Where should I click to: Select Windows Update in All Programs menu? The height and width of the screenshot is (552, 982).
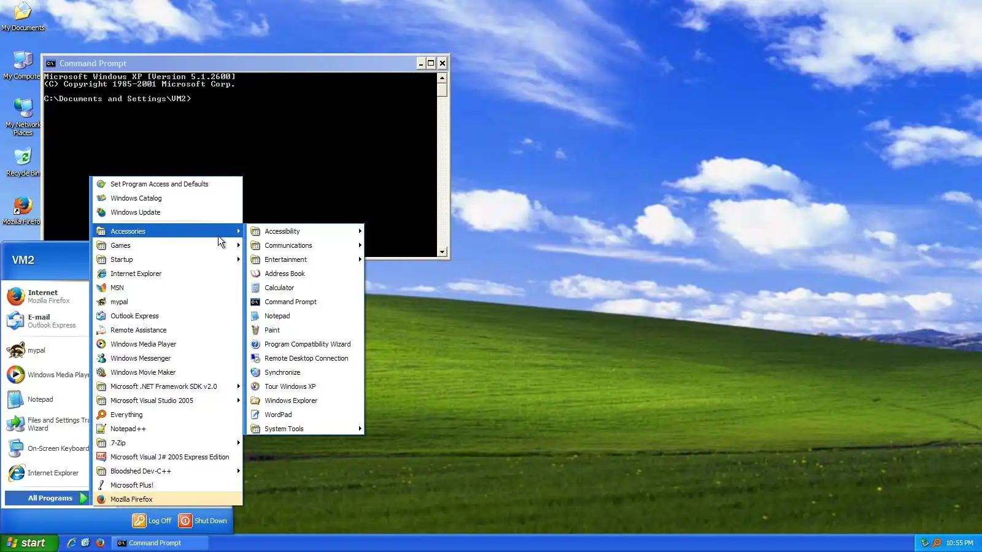pos(168,212)
